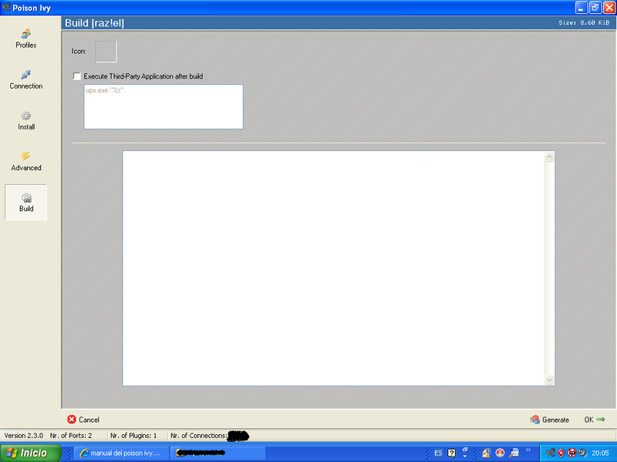This screenshot has width=617, height=462.
Task: Click the Poison Ivy title bar icon
Action: (x=6, y=7)
